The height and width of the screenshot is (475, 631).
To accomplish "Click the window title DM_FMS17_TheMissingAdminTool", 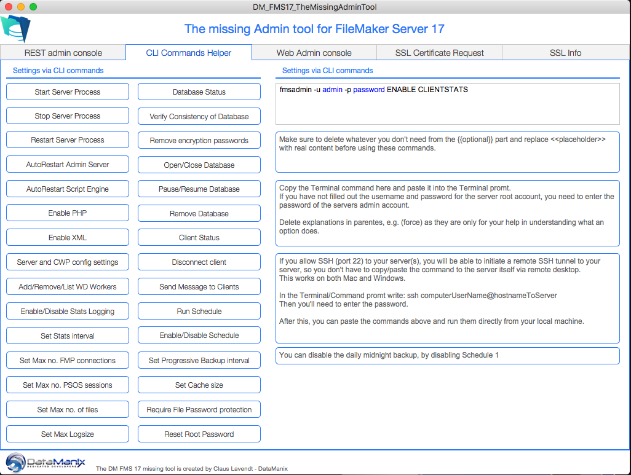I will (x=315, y=7).
